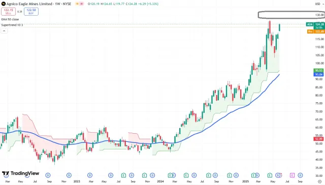Image resolution: width=325 pixels, height=185 pixels.
Task: Collapse the indicator legend with chevron button
Action: pyautogui.click(x=4, y=31)
